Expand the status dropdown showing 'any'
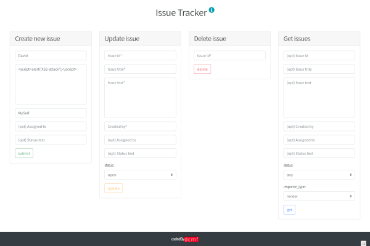This screenshot has height=246, width=370. click(319, 175)
